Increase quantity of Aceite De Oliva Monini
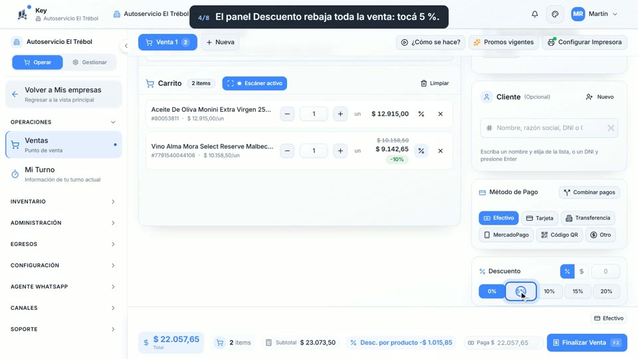 tap(340, 114)
